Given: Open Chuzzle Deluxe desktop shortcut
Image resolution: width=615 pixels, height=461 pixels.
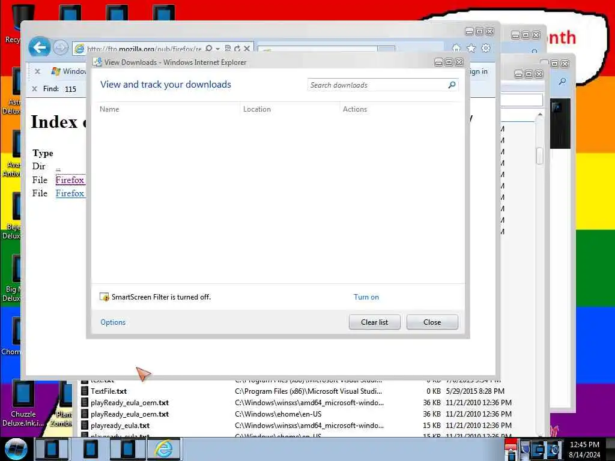Looking at the screenshot, I should pyautogui.click(x=23, y=404).
